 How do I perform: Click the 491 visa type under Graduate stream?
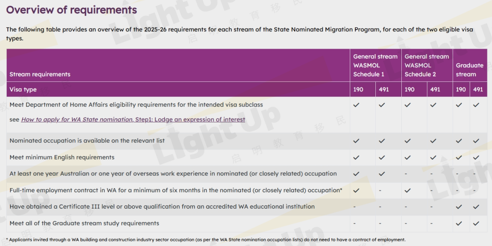[x=478, y=90]
